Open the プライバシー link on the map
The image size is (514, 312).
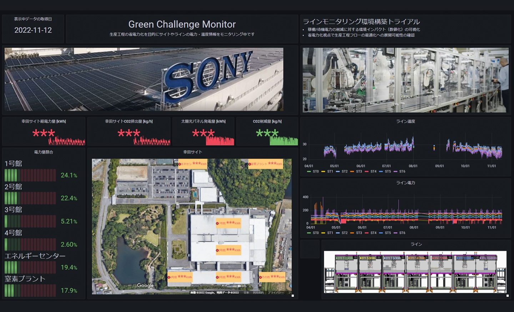[277, 292]
